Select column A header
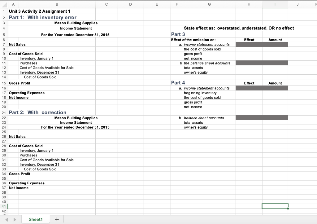The image size is (317, 224). 13,4
